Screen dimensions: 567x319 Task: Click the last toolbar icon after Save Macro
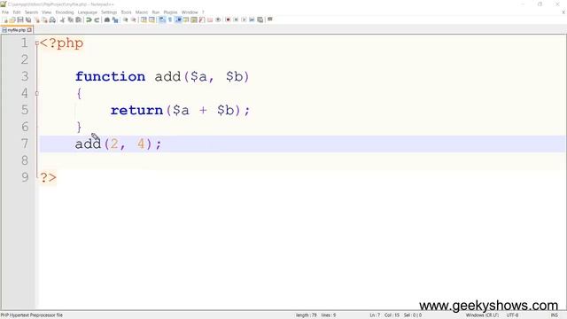point(269,19)
